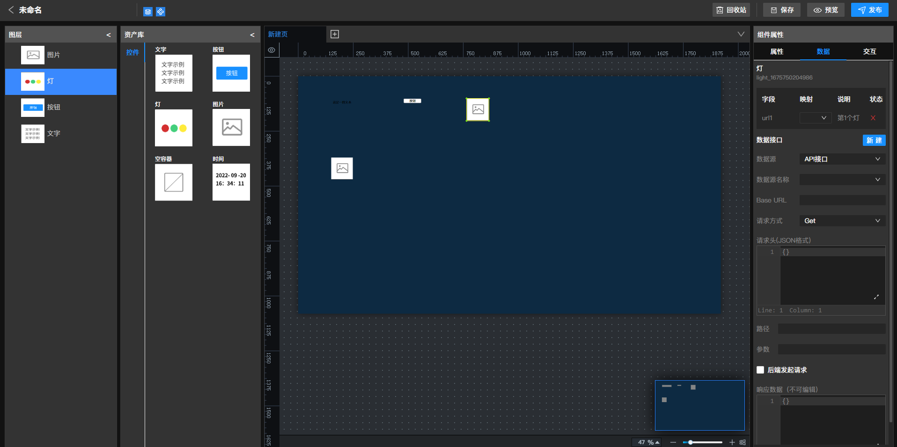
Task: Select the 灯 layer
Action: (61, 81)
